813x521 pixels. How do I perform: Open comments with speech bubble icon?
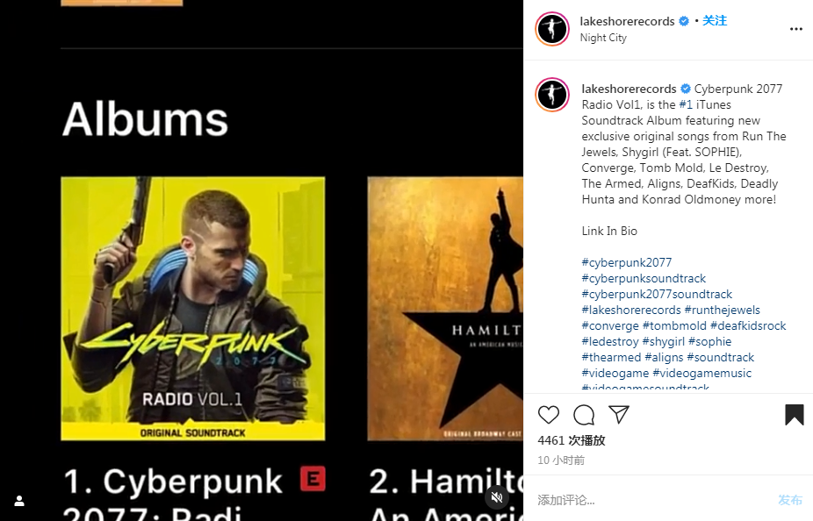[x=584, y=415]
